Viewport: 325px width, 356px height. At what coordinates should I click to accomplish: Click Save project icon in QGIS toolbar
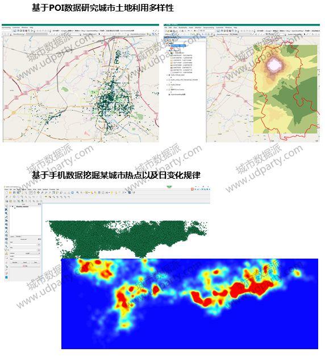coord(14,193)
